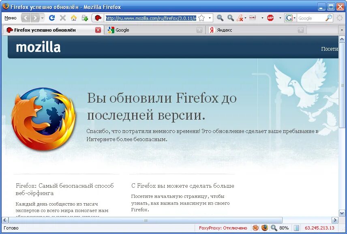
Task: Click the status bar zoom magnifier icon
Action: (x=274, y=228)
